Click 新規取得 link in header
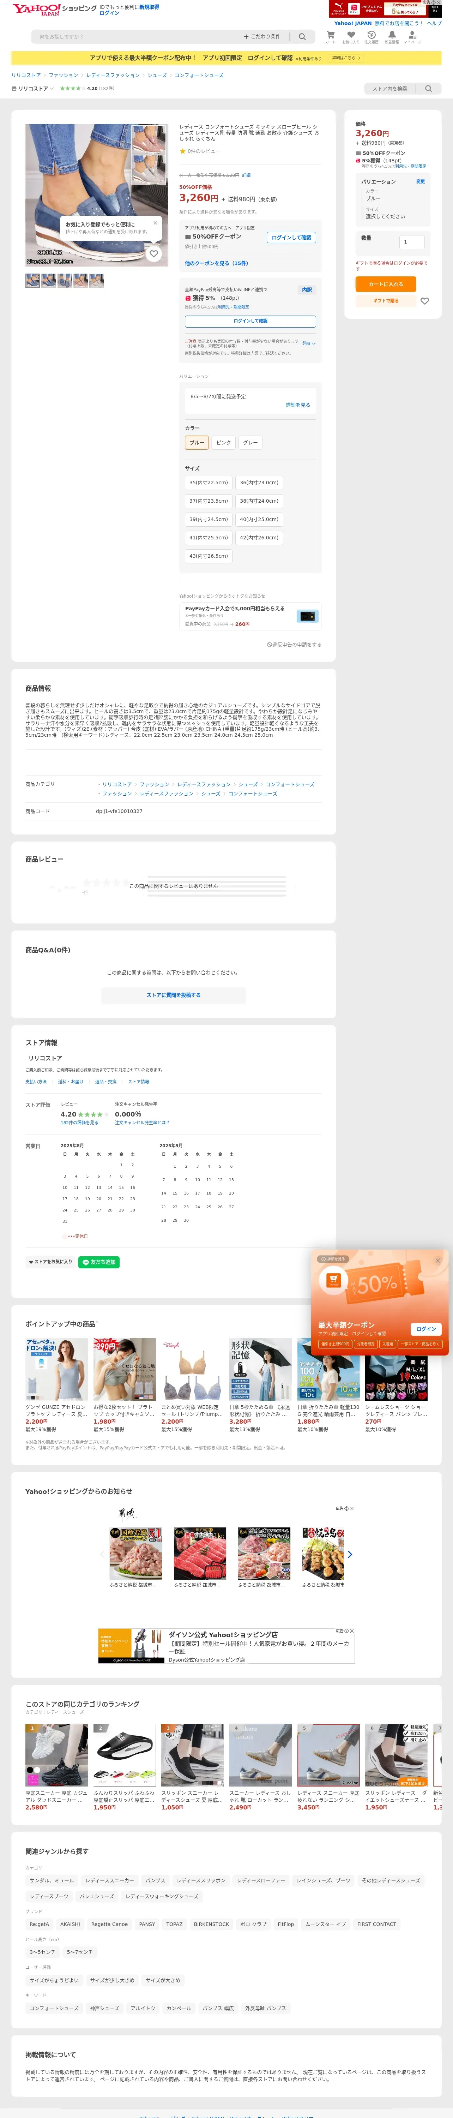Screen dimensions: 453x2118 (149, 7)
